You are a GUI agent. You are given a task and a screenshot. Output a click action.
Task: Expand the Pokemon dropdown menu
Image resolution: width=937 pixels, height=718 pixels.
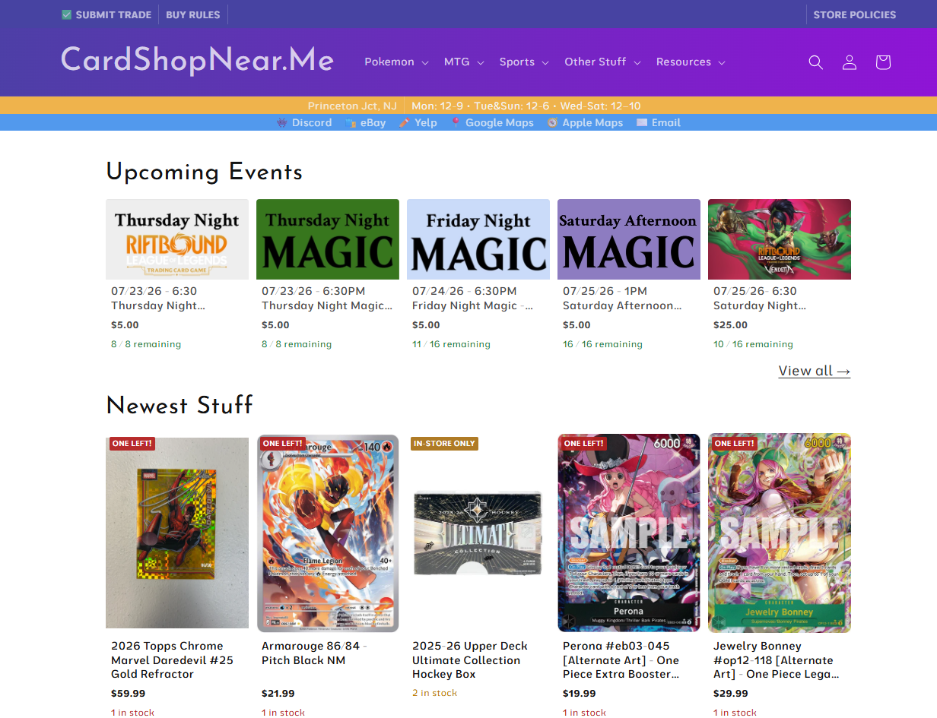click(x=396, y=62)
